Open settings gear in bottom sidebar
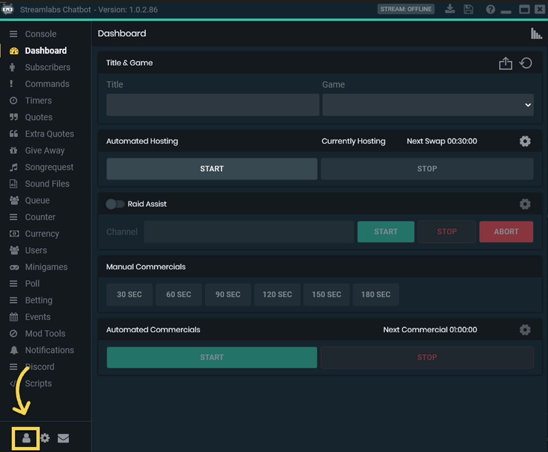This screenshot has height=452, width=548. pos(45,438)
